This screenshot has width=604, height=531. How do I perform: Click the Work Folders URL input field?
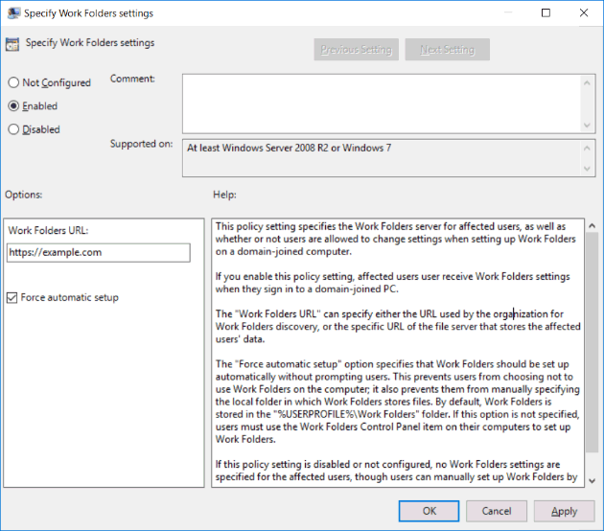pyautogui.click(x=98, y=253)
